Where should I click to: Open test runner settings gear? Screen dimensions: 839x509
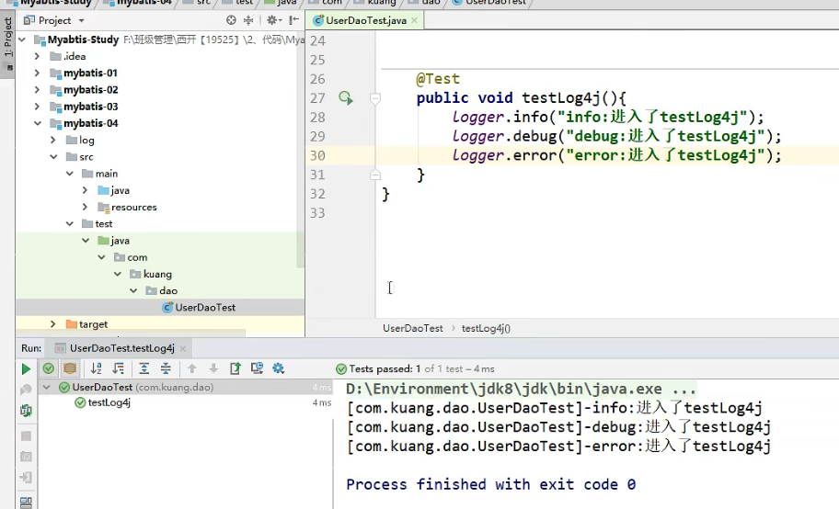(278, 368)
